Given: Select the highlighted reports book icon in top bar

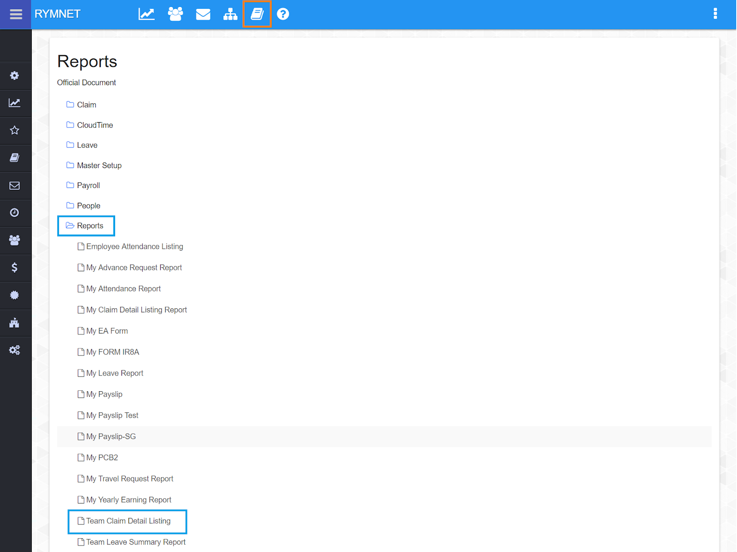Looking at the screenshot, I should tap(257, 14).
